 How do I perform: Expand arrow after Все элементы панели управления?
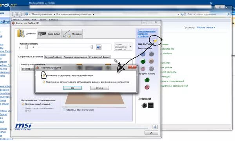pyautogui.click(x=93, y=14)
